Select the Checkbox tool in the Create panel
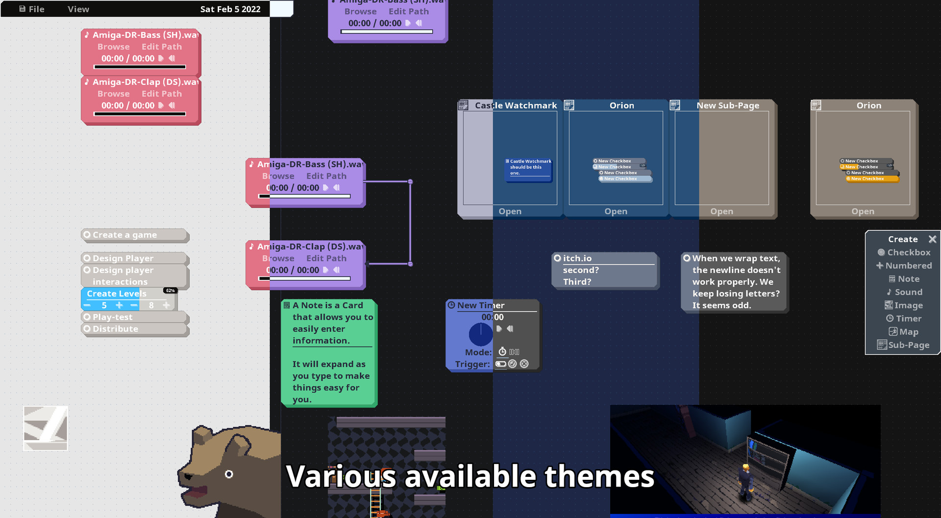The height and width of the screenshot is (518, 941). pyautogui.click(x=903, y=252)
